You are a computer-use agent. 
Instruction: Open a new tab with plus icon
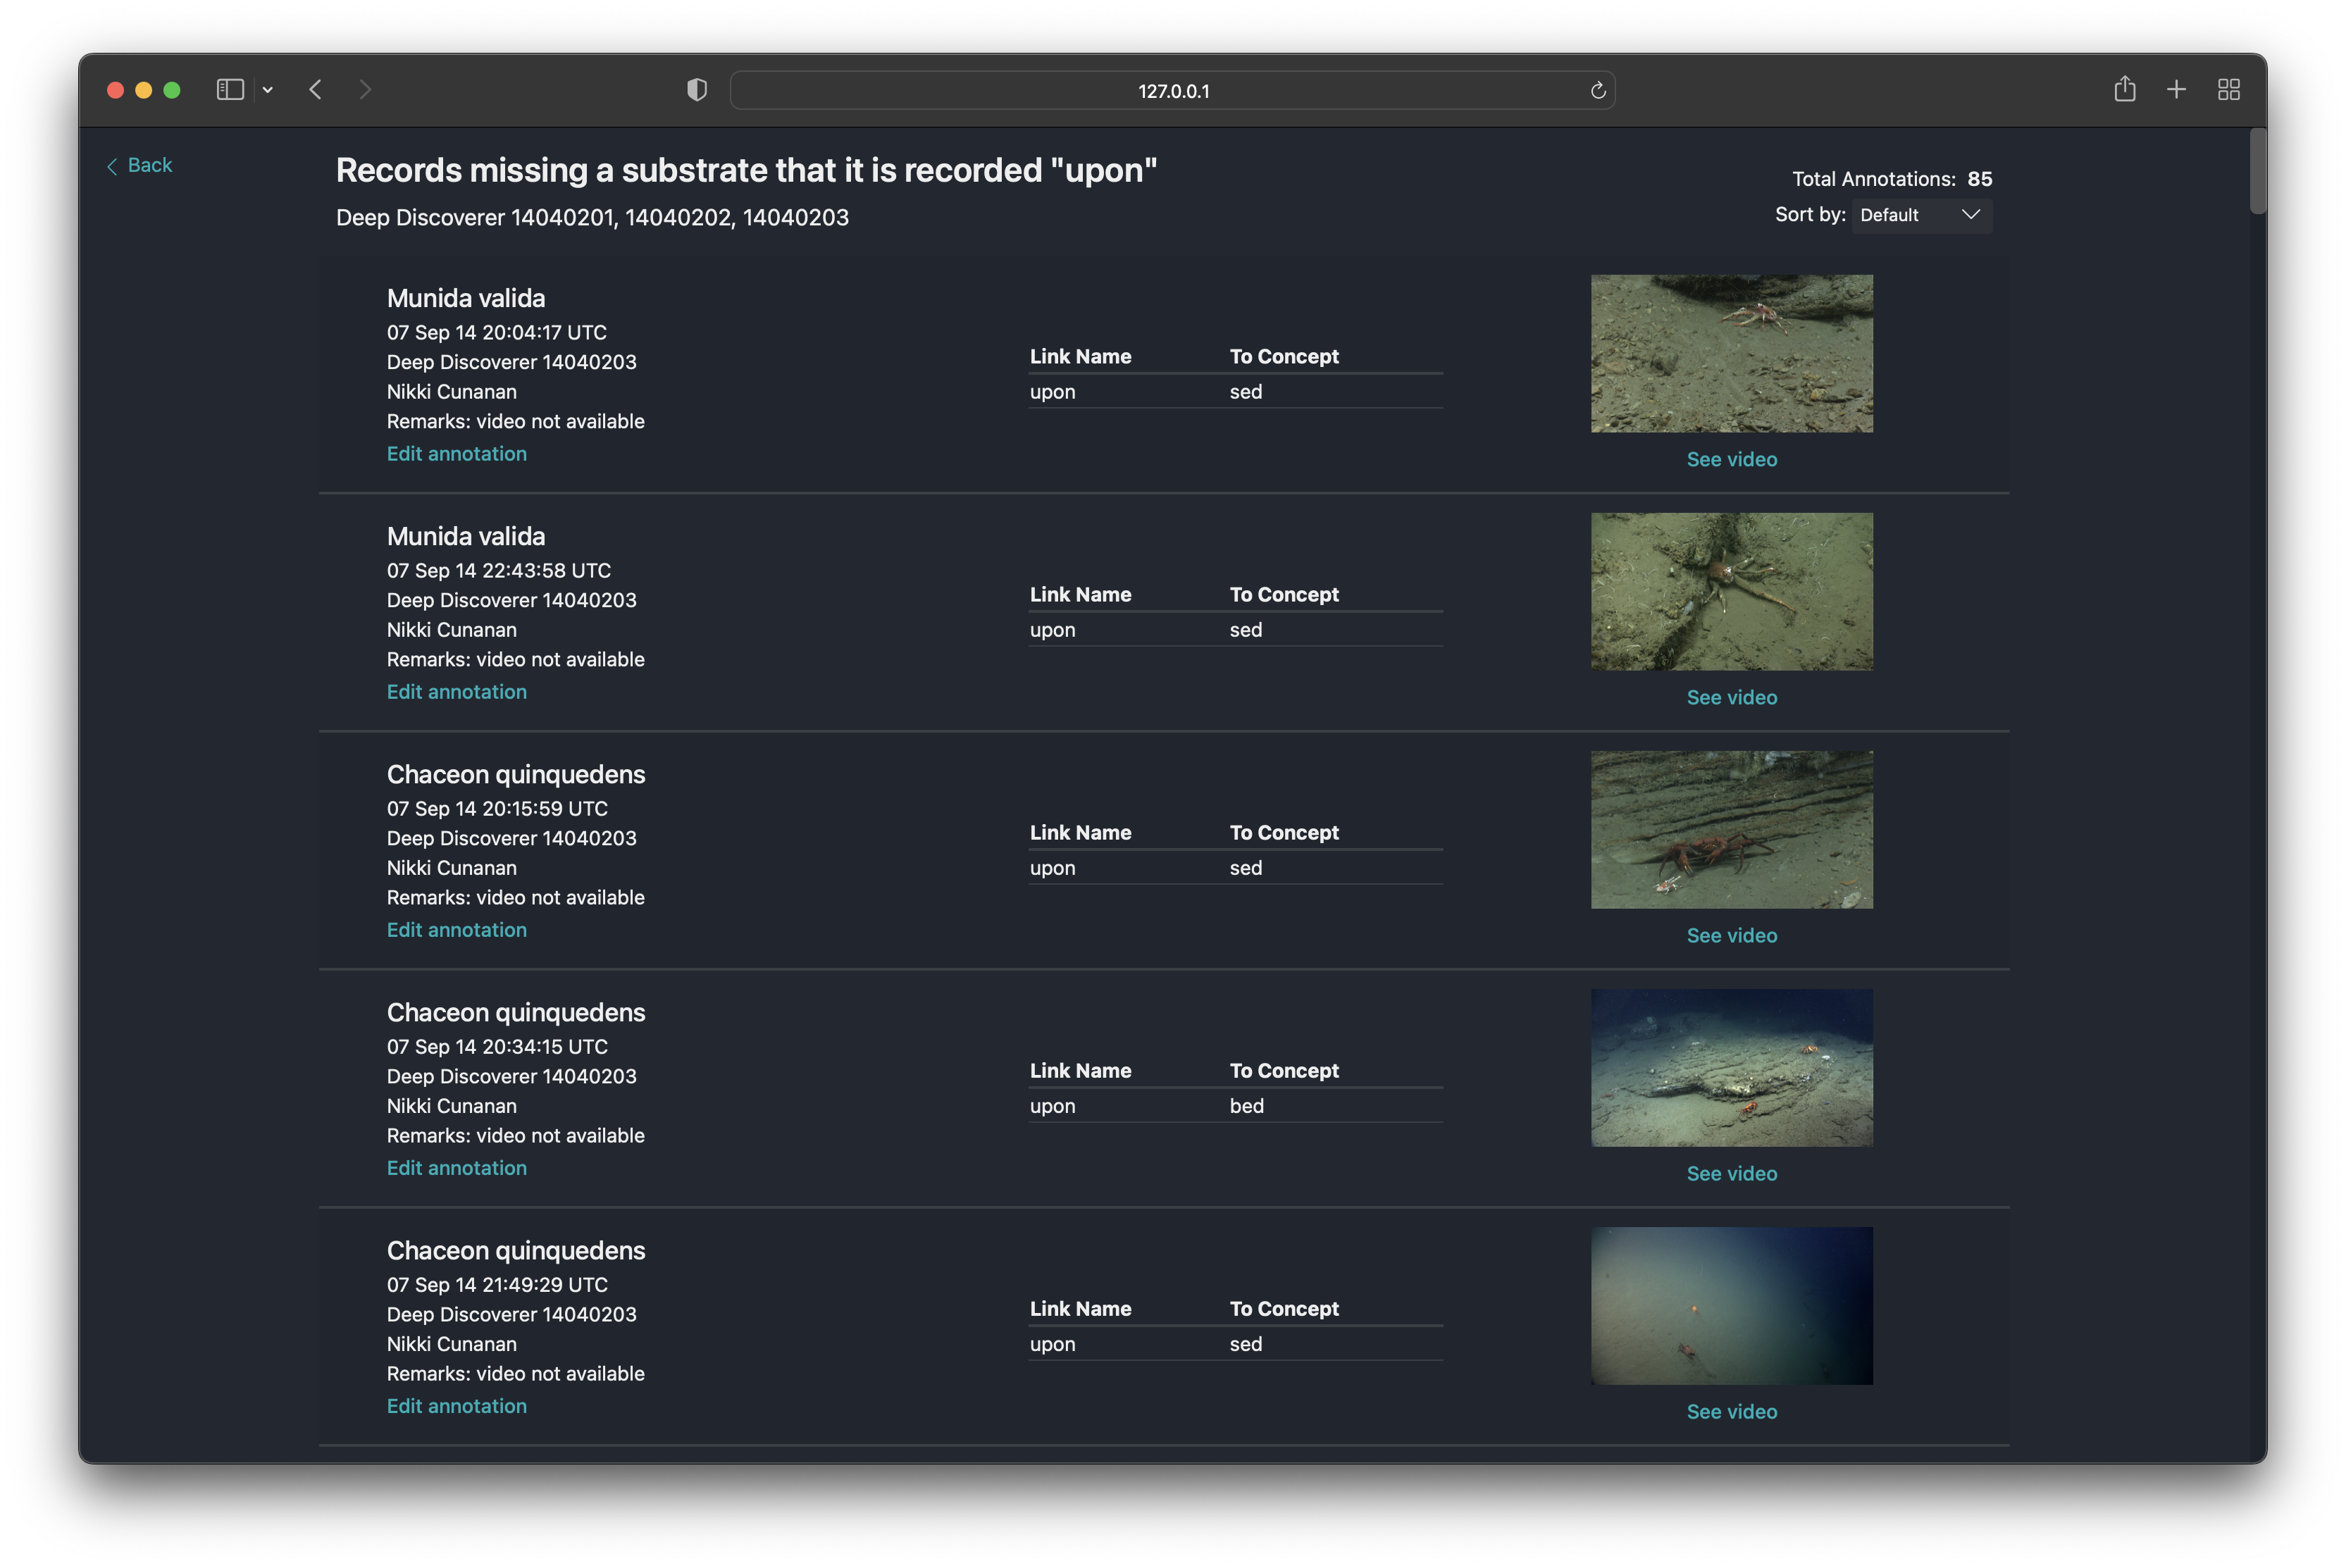[x=2176, y=90]
